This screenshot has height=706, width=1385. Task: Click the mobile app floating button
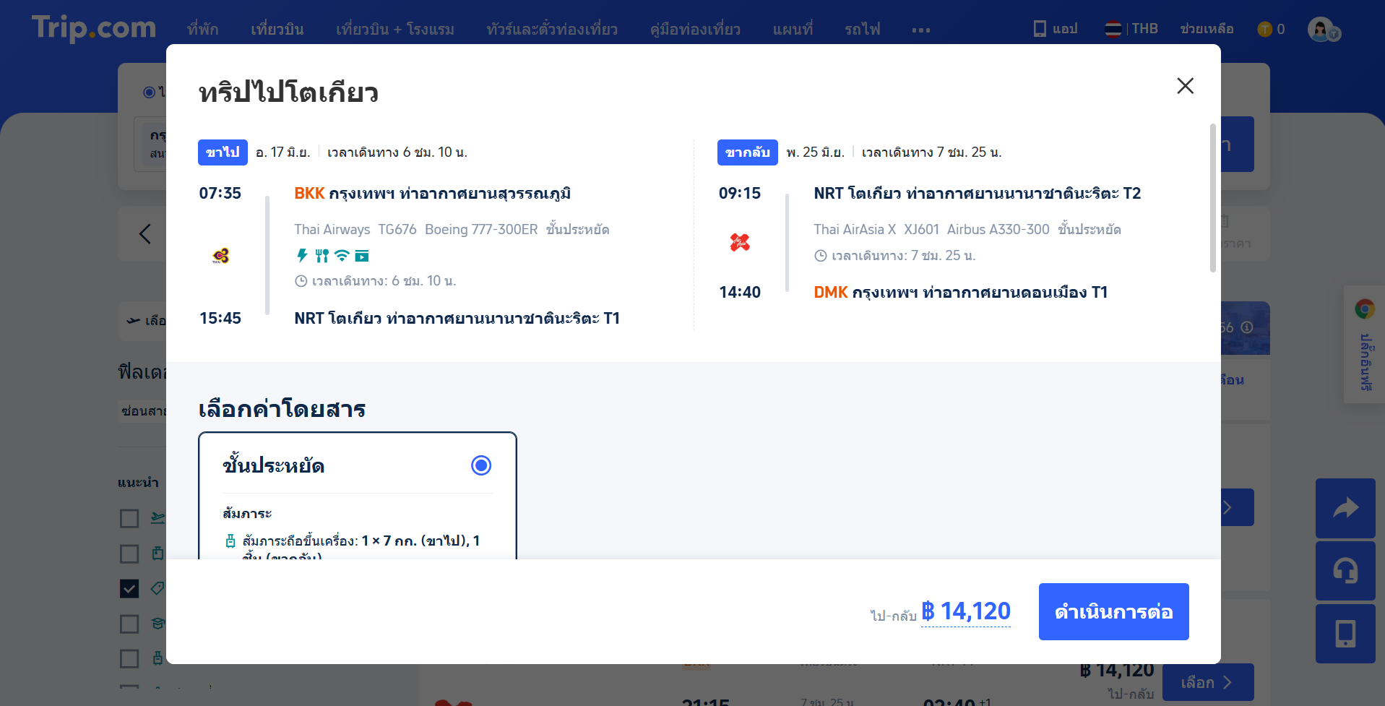(x=1345, y=634)
